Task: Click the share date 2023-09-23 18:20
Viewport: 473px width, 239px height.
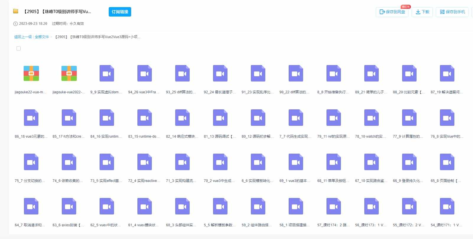Action: coord(33,24)
